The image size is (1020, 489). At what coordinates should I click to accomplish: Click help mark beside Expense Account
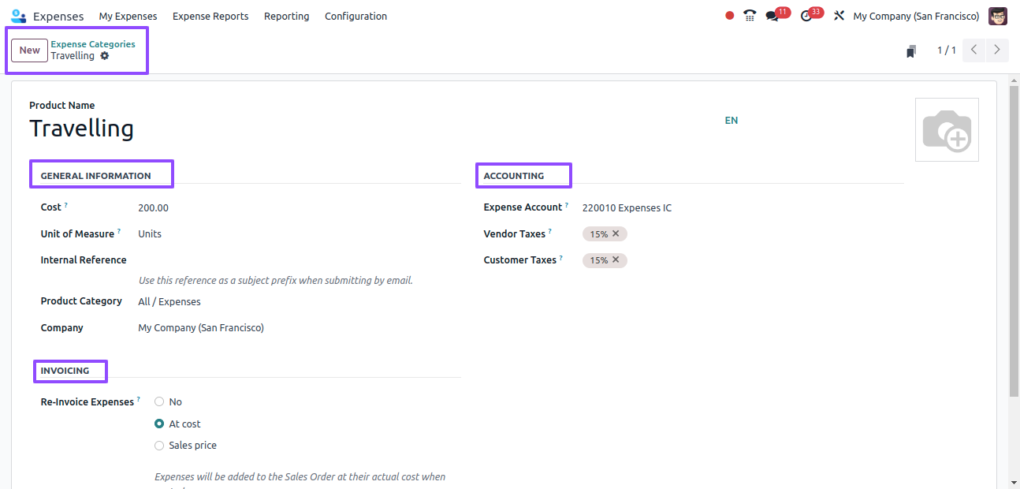click(x=567, y=205)
